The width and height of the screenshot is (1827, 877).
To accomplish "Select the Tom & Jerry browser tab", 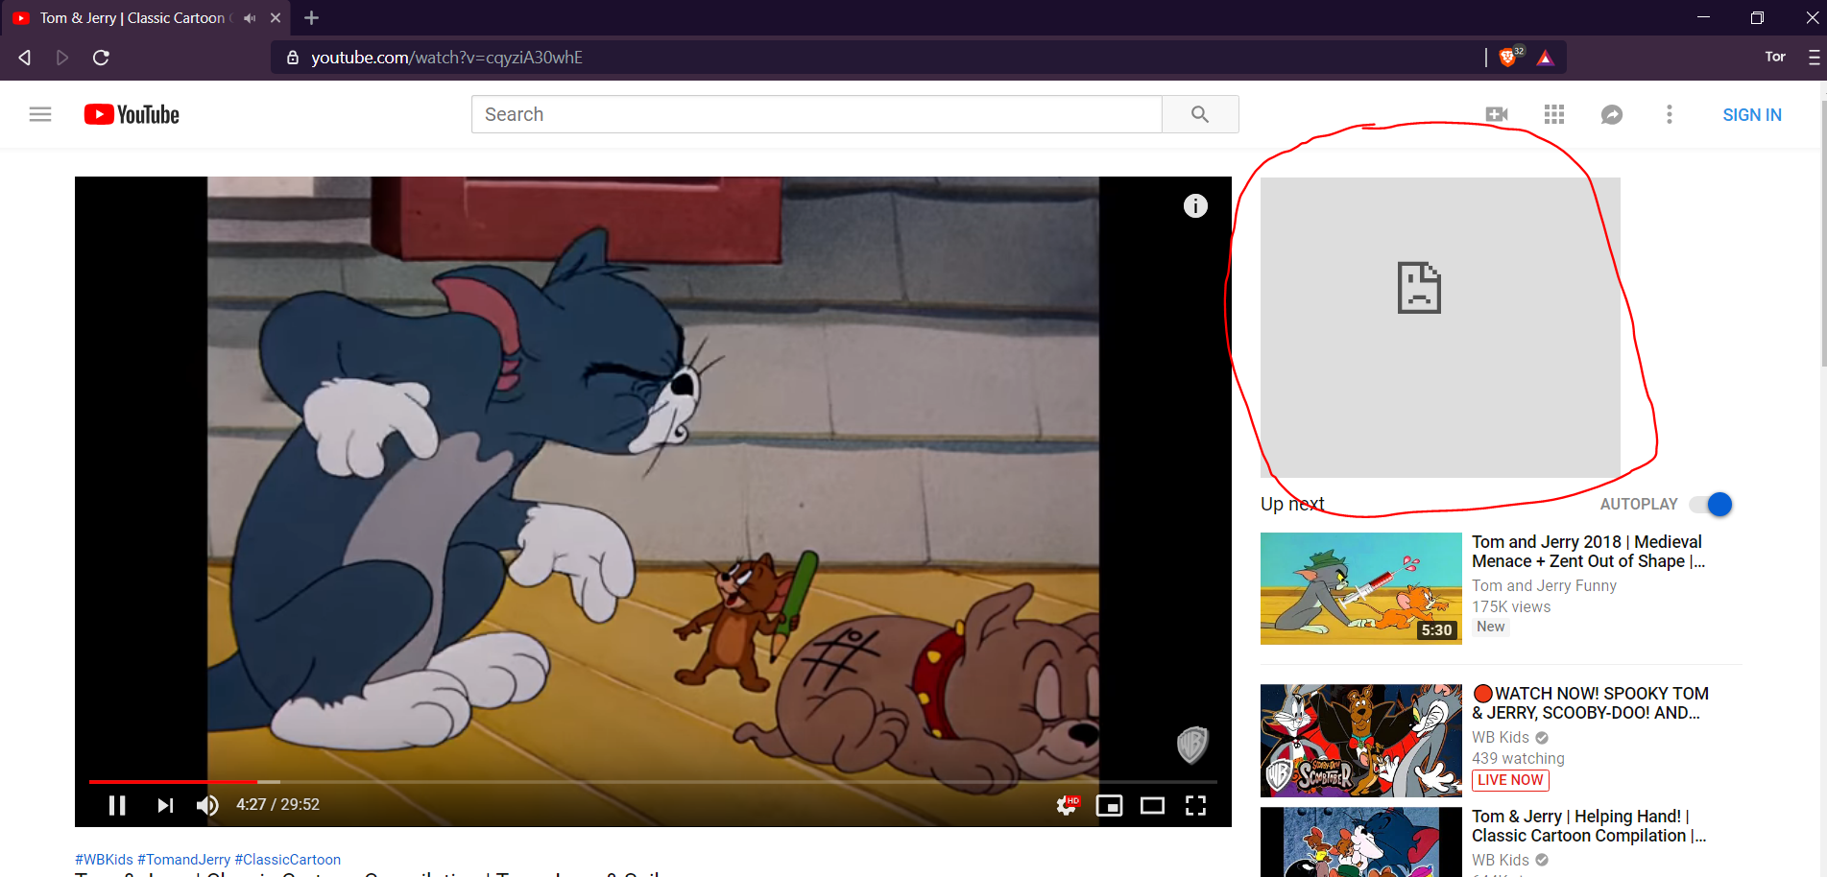I will (134, 17).
